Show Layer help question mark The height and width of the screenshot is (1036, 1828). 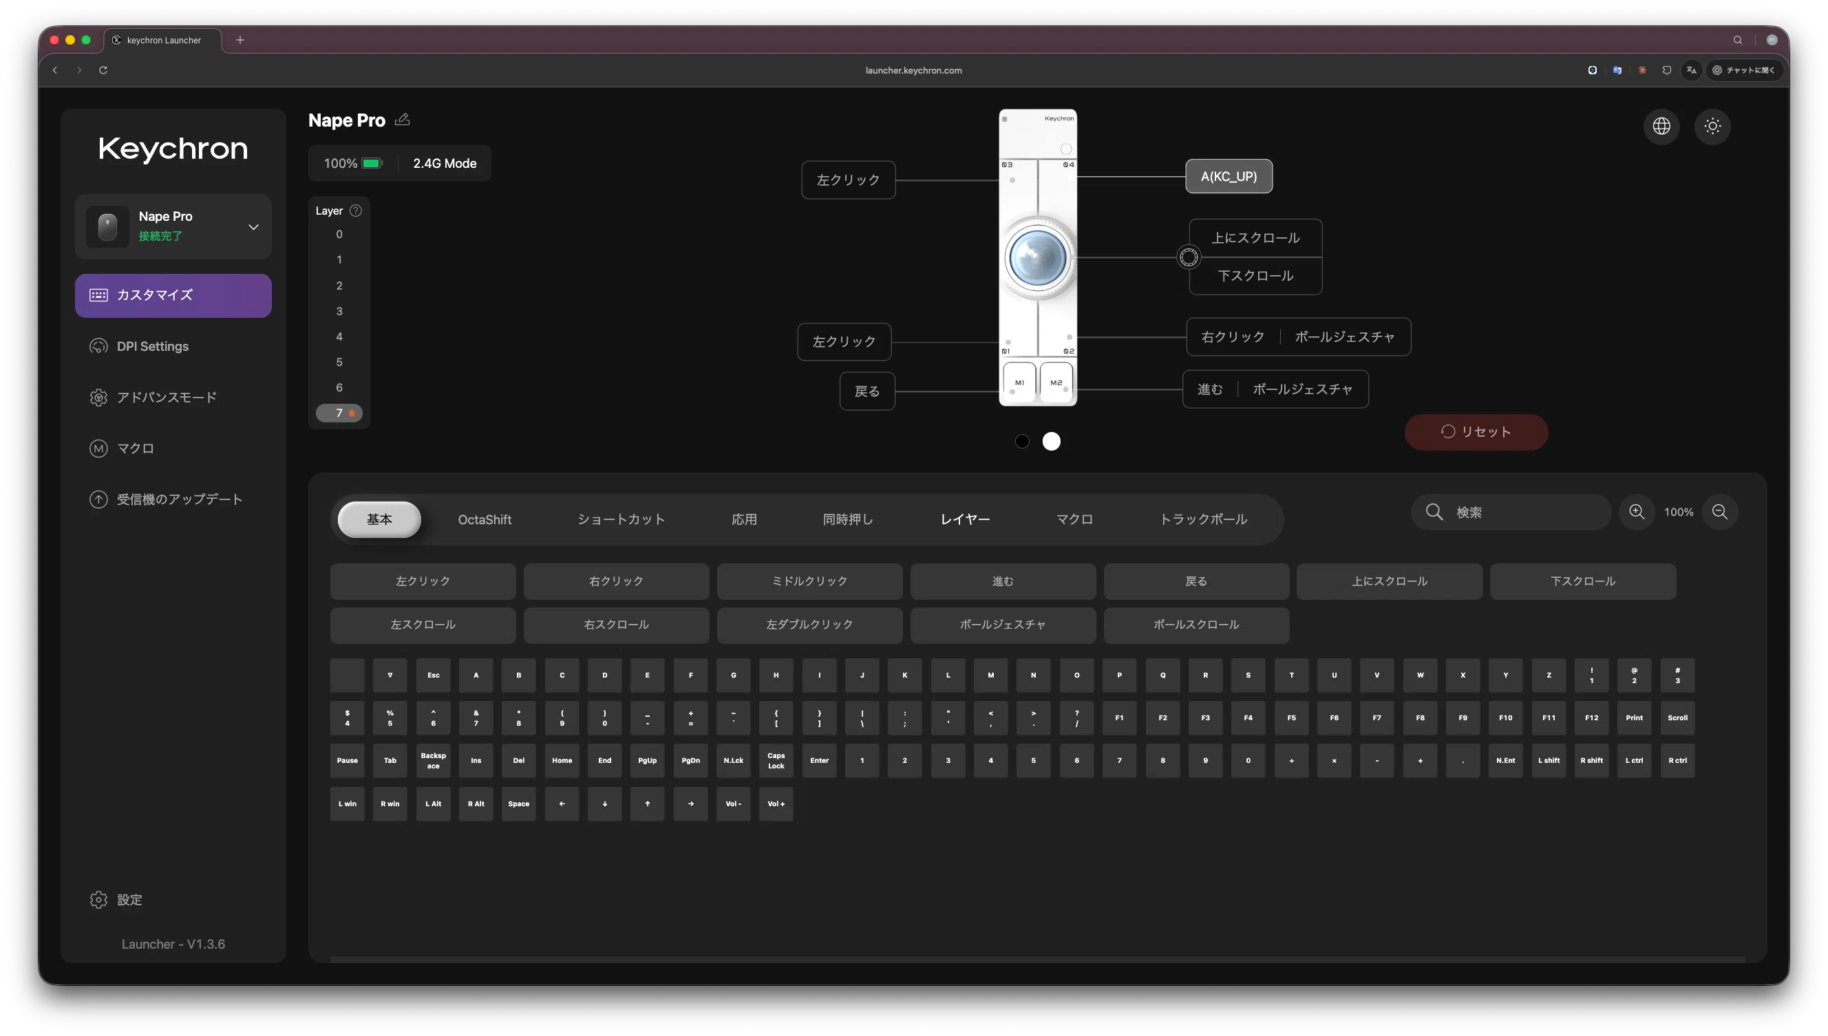click(356, 211)
